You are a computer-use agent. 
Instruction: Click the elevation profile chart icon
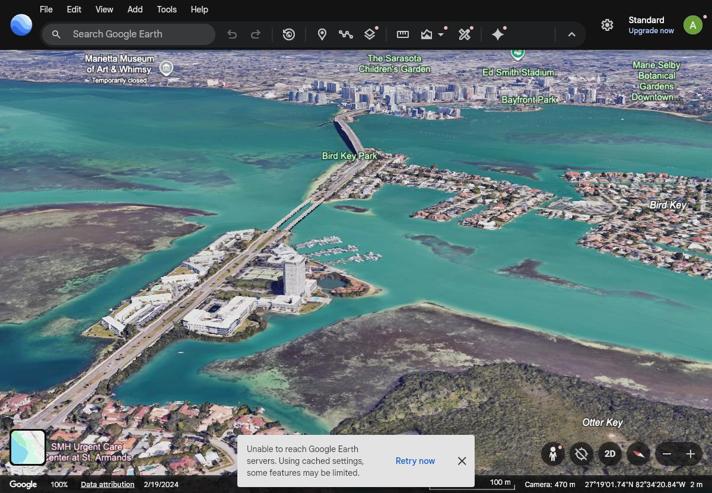pos(427,34)
